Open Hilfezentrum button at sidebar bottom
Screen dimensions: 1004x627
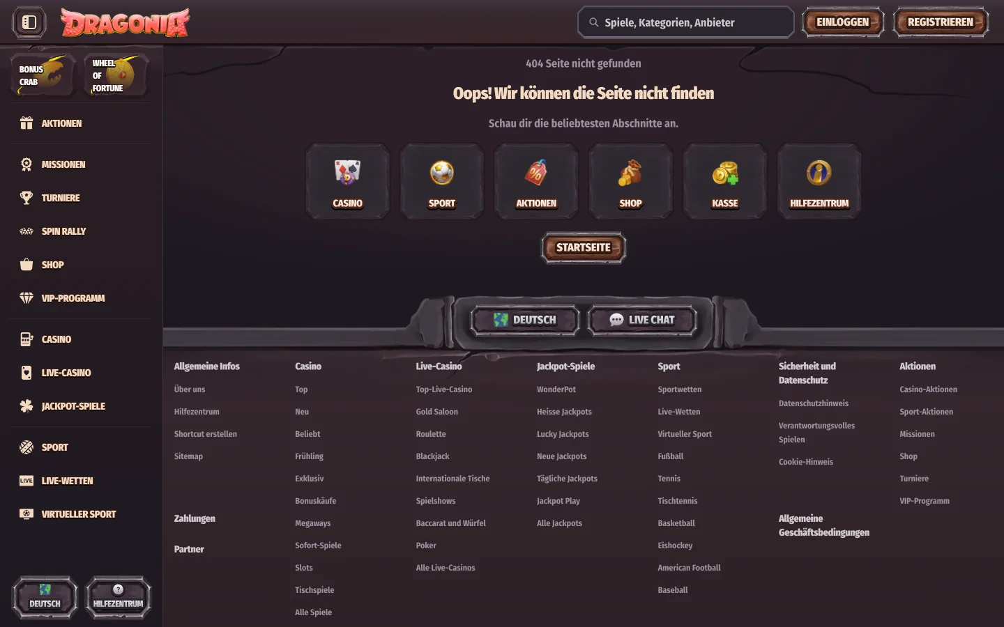tap(118, 597)
